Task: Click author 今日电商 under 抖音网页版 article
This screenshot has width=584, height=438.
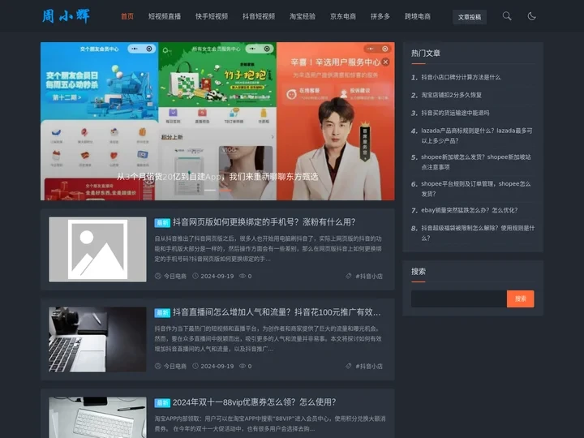Action: coord(175,276)
